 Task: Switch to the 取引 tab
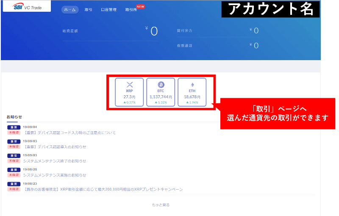(88, 10)
